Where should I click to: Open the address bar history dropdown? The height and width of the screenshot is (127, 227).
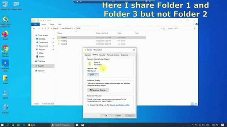pyautogui.click(x=161, y=29)
